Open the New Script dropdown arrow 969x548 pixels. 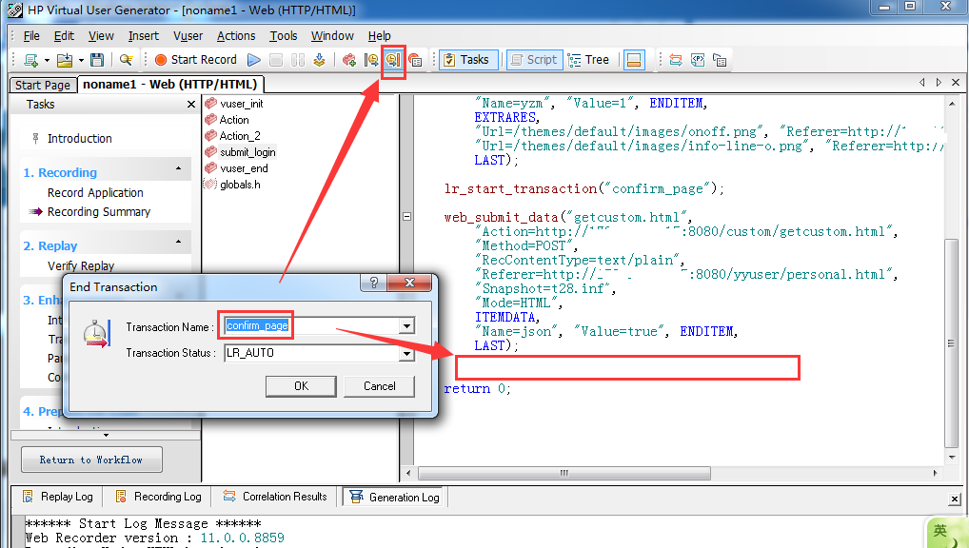coord(47,60)
